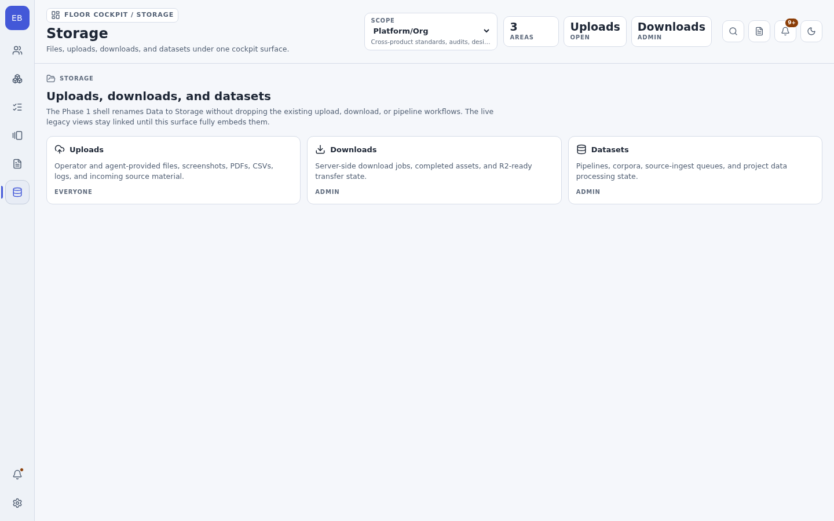The image size is (834, 521).
Task: Open the cubes/products sidebar icon
Action: click(17, 79)
